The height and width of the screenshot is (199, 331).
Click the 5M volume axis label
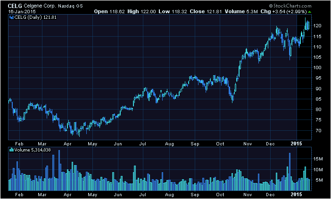pos(319,180)
